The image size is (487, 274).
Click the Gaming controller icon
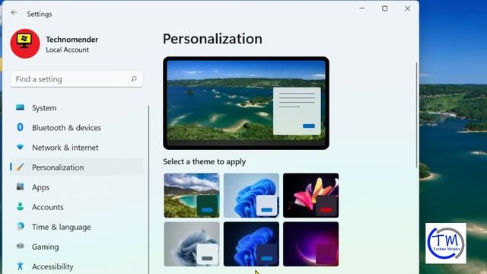21,246
